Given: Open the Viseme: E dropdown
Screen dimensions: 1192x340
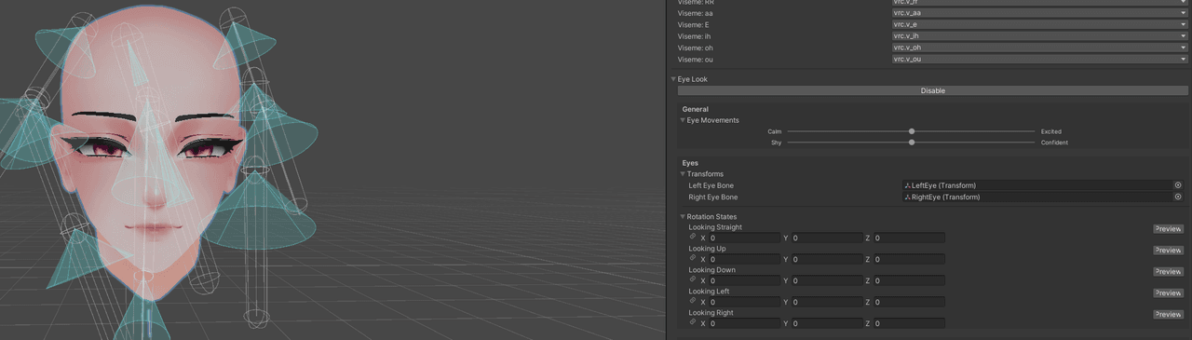Looking at the screenshot, I should (x=1039, y=24).
